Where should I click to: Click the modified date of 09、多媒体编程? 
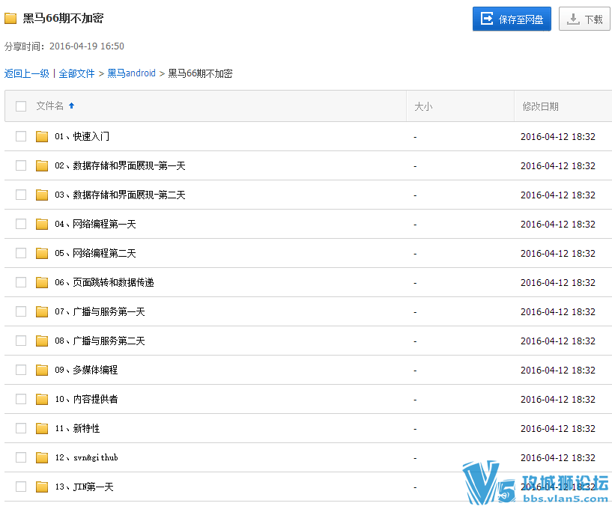558,371
